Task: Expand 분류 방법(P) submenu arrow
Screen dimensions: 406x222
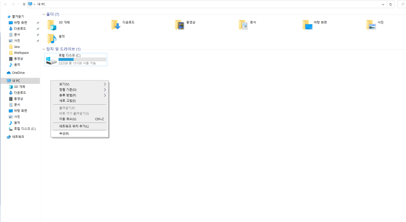Action: pos(105,95)
